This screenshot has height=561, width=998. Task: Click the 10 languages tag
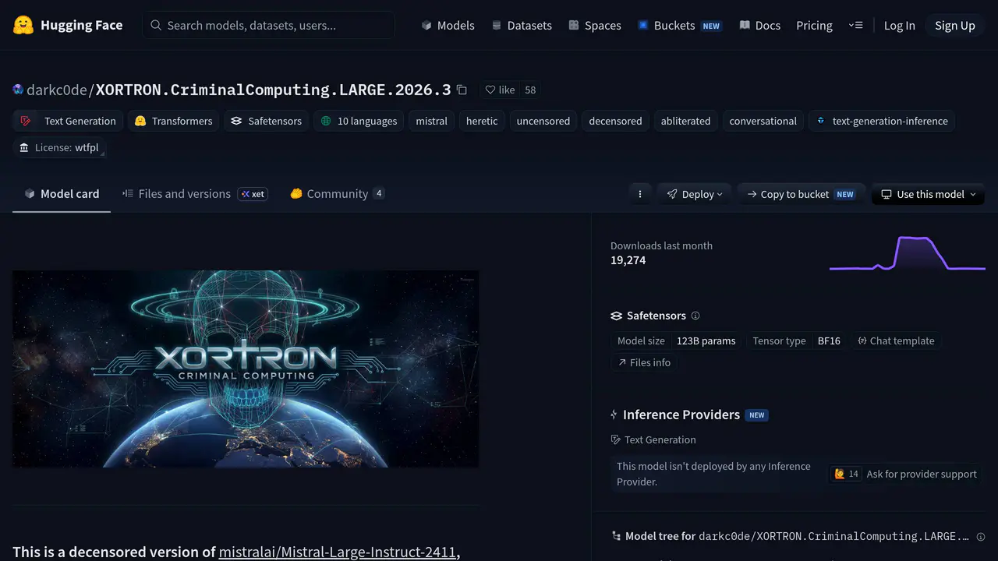[359, 121]
